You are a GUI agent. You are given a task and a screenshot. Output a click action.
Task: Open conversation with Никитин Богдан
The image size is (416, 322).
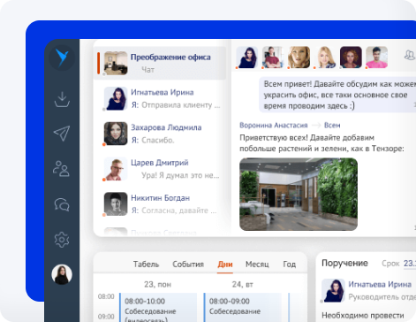160,204
